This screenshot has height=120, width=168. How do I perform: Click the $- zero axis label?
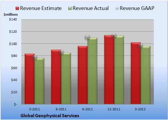coord(15,104)
